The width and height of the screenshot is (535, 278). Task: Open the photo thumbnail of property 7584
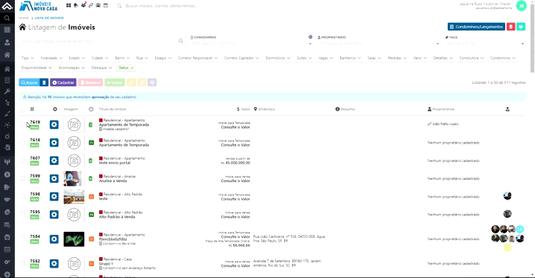click(x=74, y=239)
